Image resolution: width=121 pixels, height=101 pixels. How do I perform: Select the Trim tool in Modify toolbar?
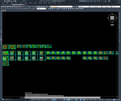119,28
